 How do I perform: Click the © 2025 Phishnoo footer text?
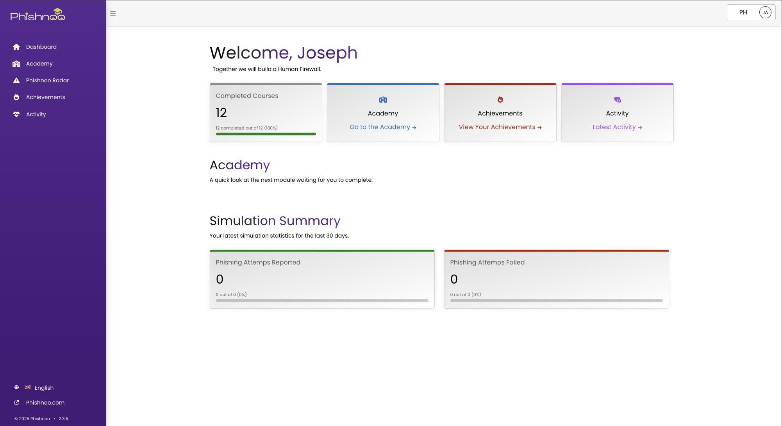32,419
